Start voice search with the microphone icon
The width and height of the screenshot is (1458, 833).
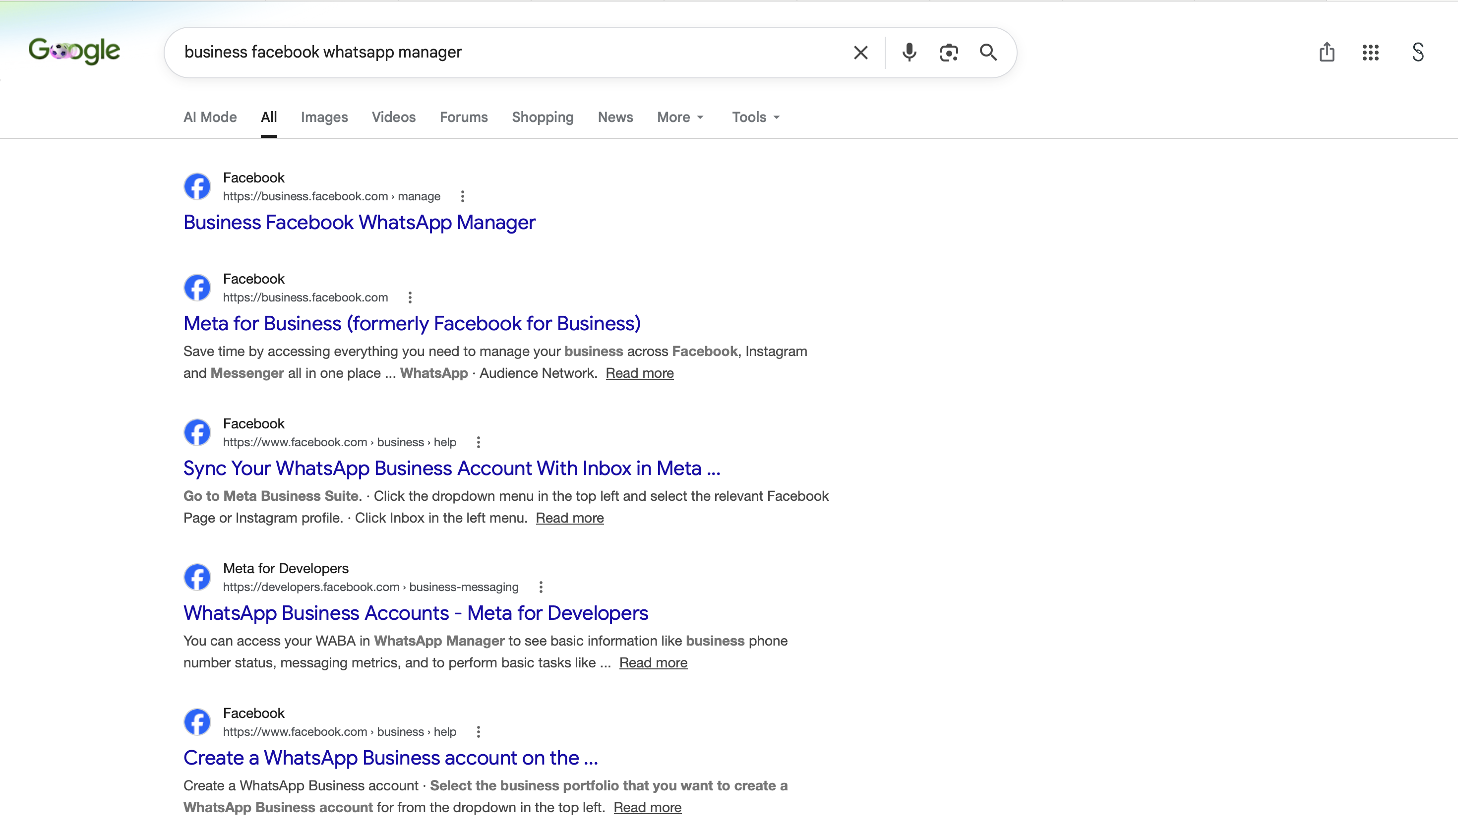point(909,53)
